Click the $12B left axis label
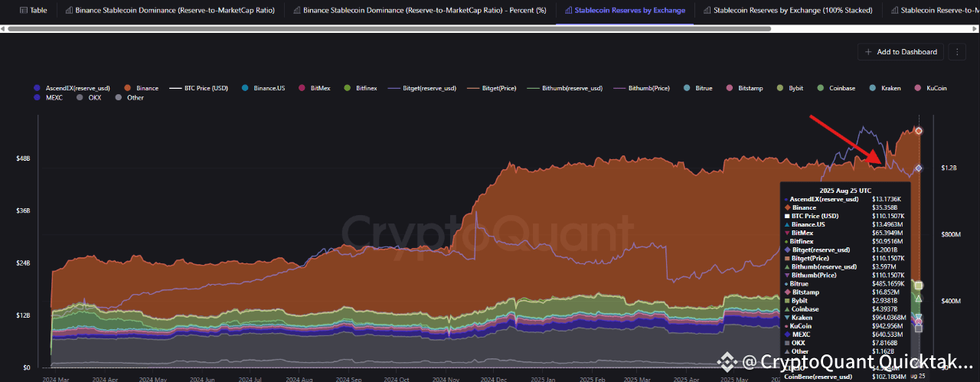 23,315
